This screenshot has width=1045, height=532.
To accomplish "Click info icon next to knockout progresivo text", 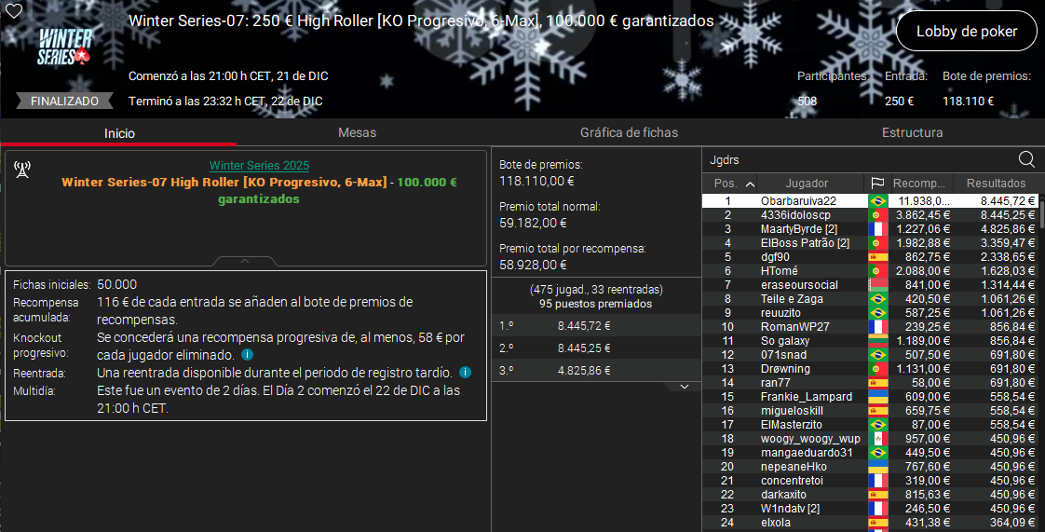I will [x=247, y=355].
